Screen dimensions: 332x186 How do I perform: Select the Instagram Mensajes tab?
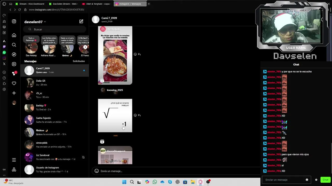(130, 4)
